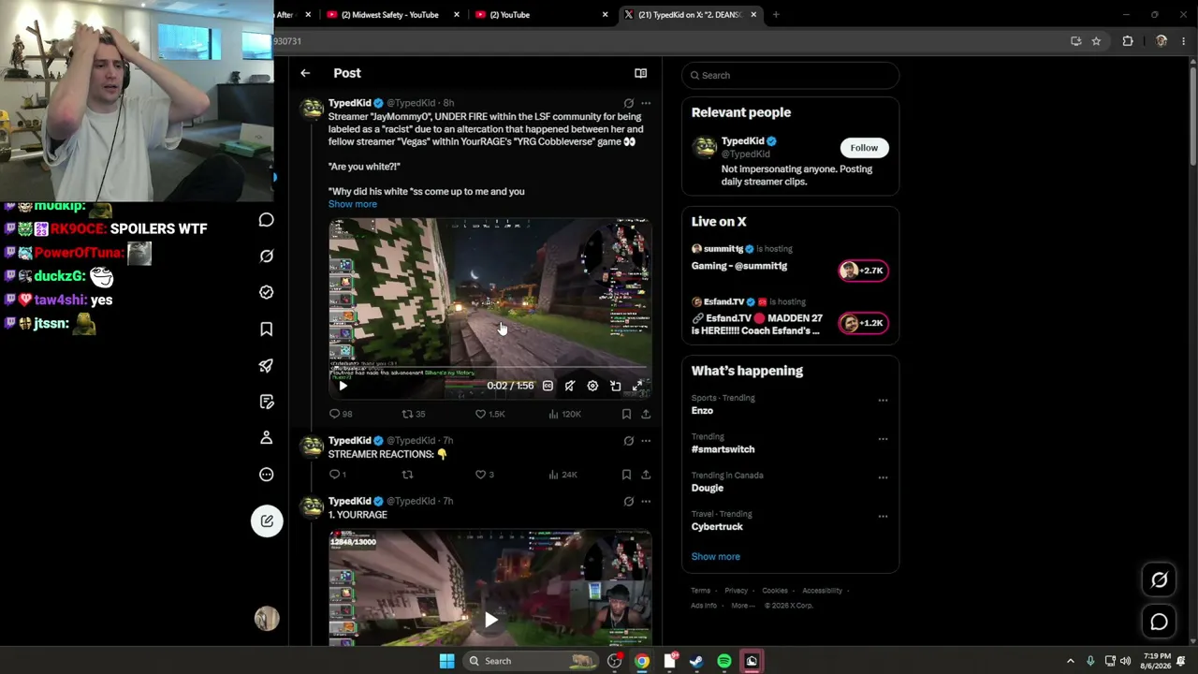Expand the post text with Show more
The width and height of the screenshot is (1198, 674).
(353, 204)
